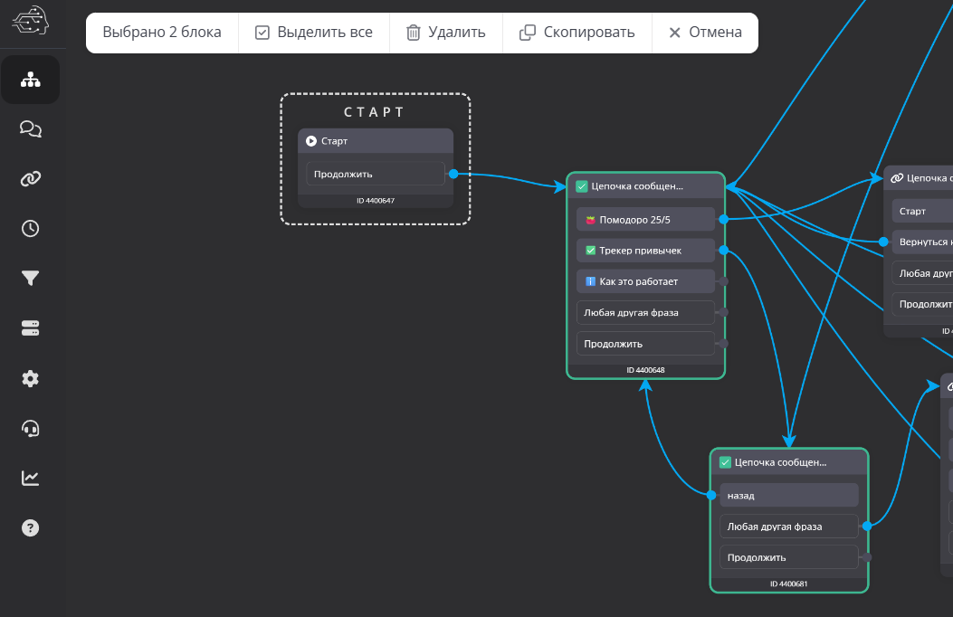Click the Выделить все button
This screenshot has height=617, width=953.
coord(314,33)
